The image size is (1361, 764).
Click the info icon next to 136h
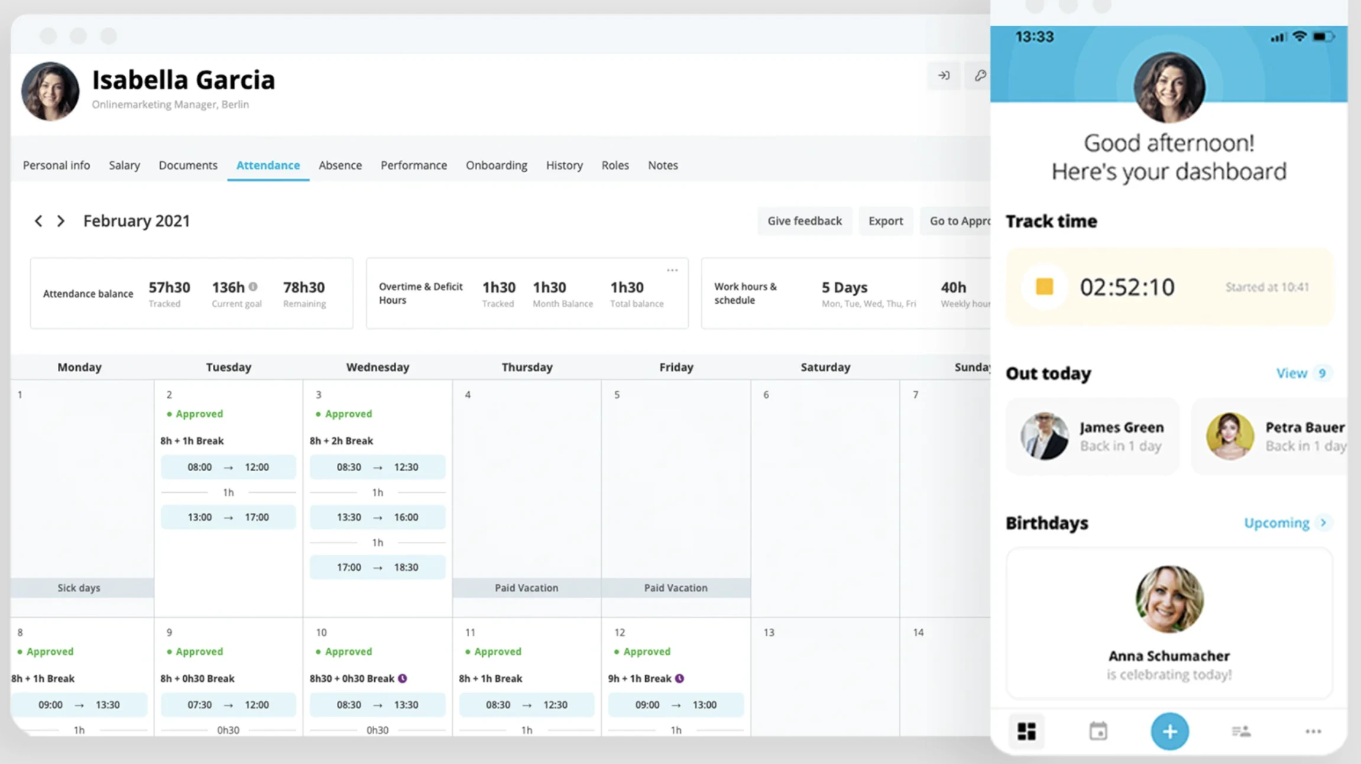coord(253,287)
